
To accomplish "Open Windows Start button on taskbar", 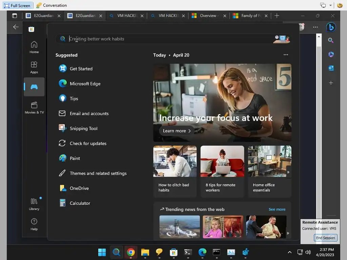I will [102, 252].
